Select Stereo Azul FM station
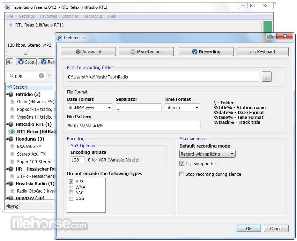Image resolution: width=297 pixels, height=241 pixels. tap(31, 154)
